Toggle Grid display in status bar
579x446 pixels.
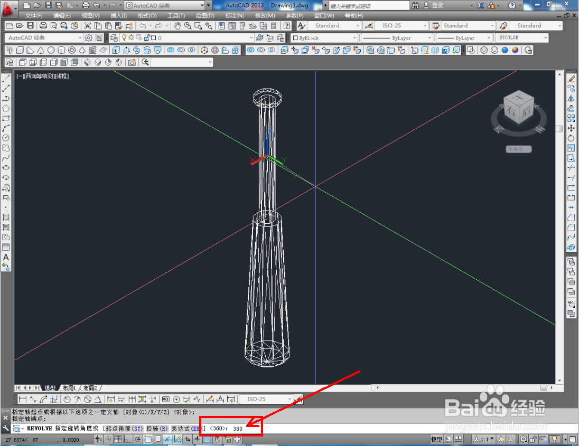pos(118,439)
